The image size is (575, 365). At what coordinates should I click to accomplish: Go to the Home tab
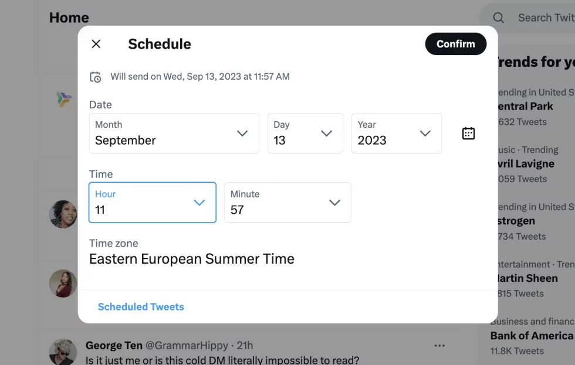click(69, 18)
